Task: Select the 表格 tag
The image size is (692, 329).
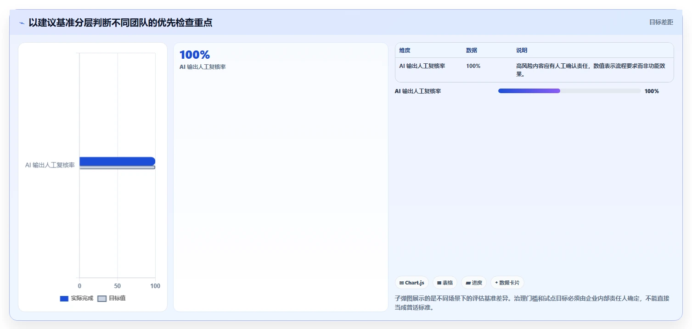Action: point(444,283)
